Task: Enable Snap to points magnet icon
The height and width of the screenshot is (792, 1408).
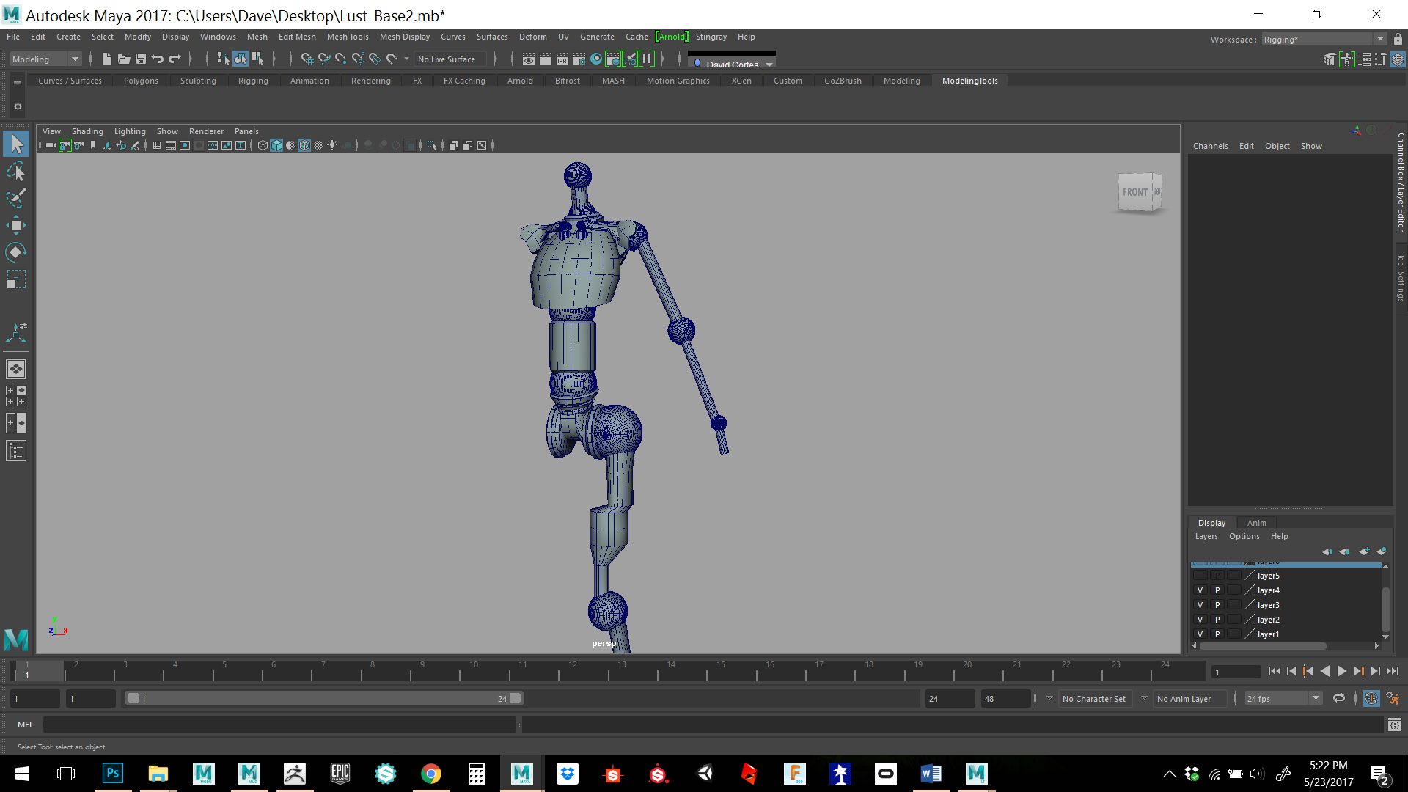Action: [340, 59]
